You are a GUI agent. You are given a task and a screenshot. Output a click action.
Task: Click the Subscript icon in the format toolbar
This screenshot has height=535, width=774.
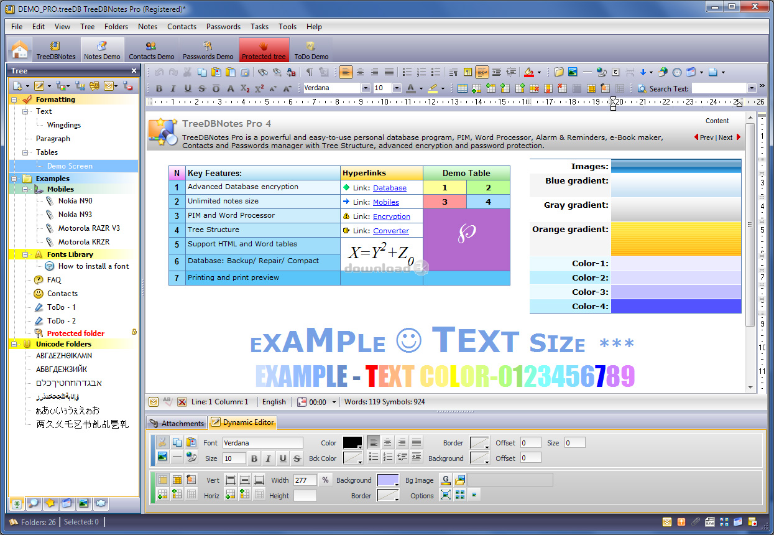click(245, 88)
